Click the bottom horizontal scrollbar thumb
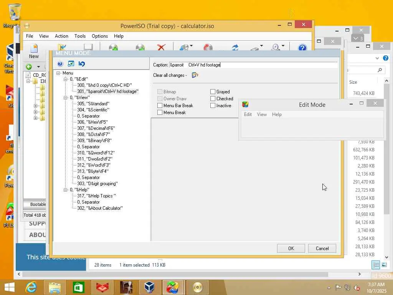Image resolution: width=393 pixels, height=295 pixels. [175, 274]
